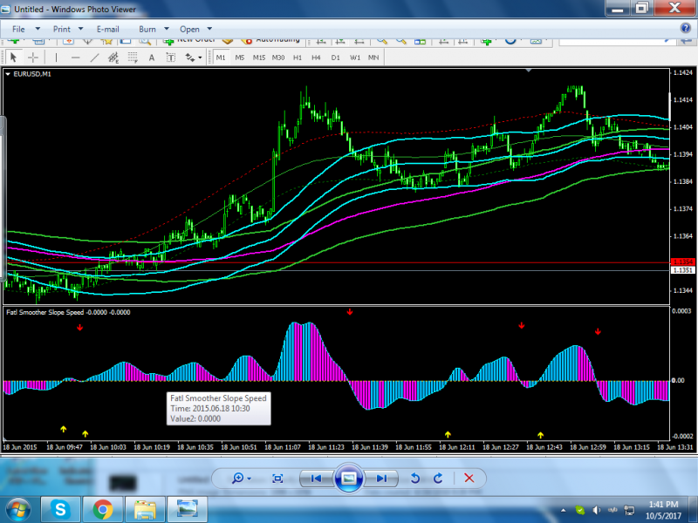Open Windows Explorer folder on the taskbar
Screen dimensions: 698x523
(x=145, y=508)
